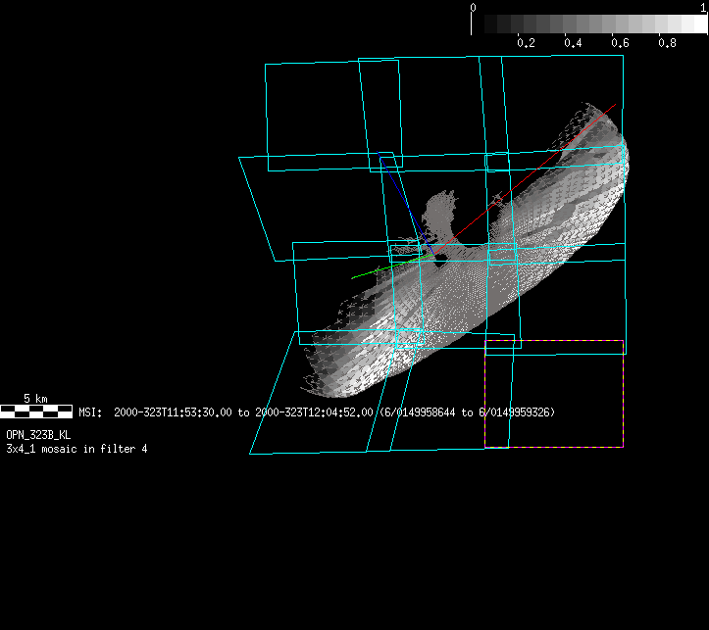This screenshot has width=709, height=630.
Task: Click the MSI start time 2000-323T11:53:30.00
Action: point(174,412)
